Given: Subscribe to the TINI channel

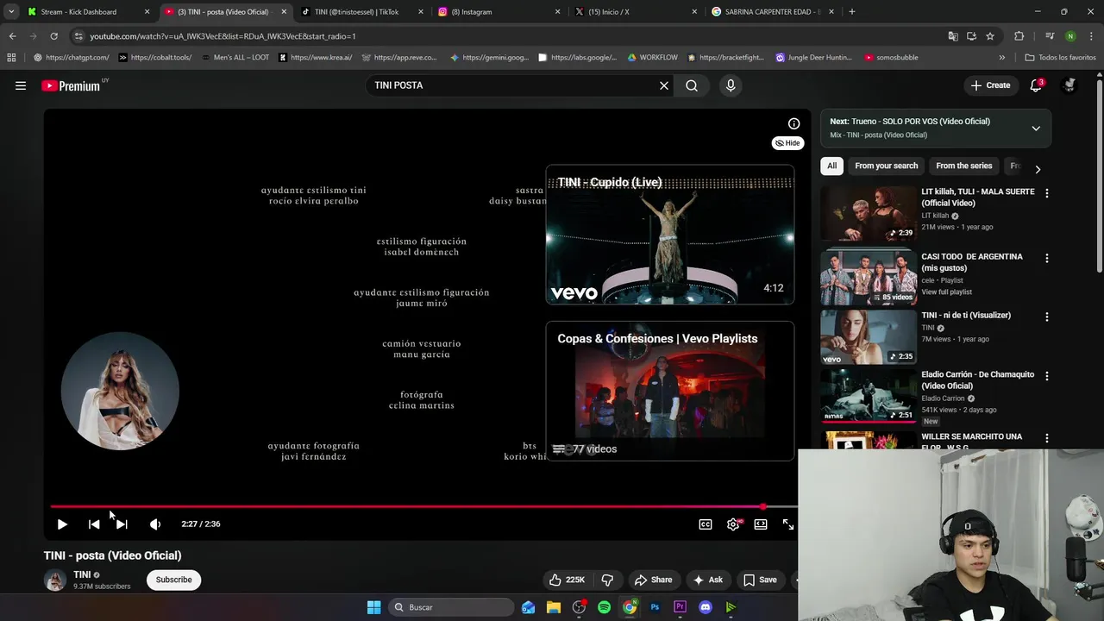Looking at the screenshot, I should point(173,580).
